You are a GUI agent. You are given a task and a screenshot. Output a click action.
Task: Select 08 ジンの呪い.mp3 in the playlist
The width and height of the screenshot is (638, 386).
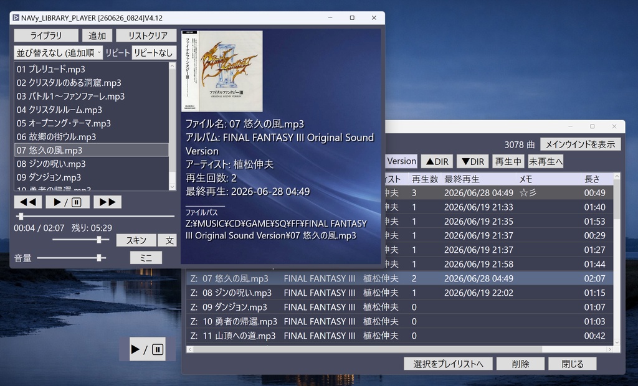pyautogui.click(x=92, y=164)
